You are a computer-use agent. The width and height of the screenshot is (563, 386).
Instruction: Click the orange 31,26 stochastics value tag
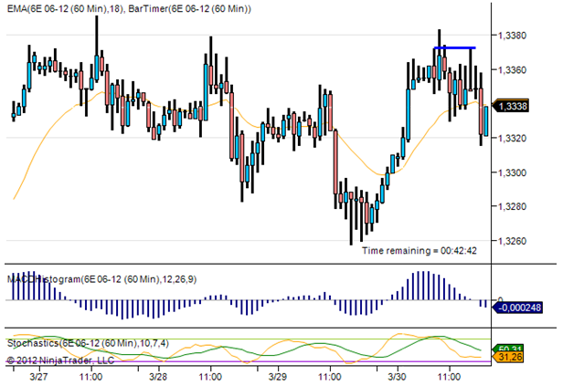pos(508,358)
